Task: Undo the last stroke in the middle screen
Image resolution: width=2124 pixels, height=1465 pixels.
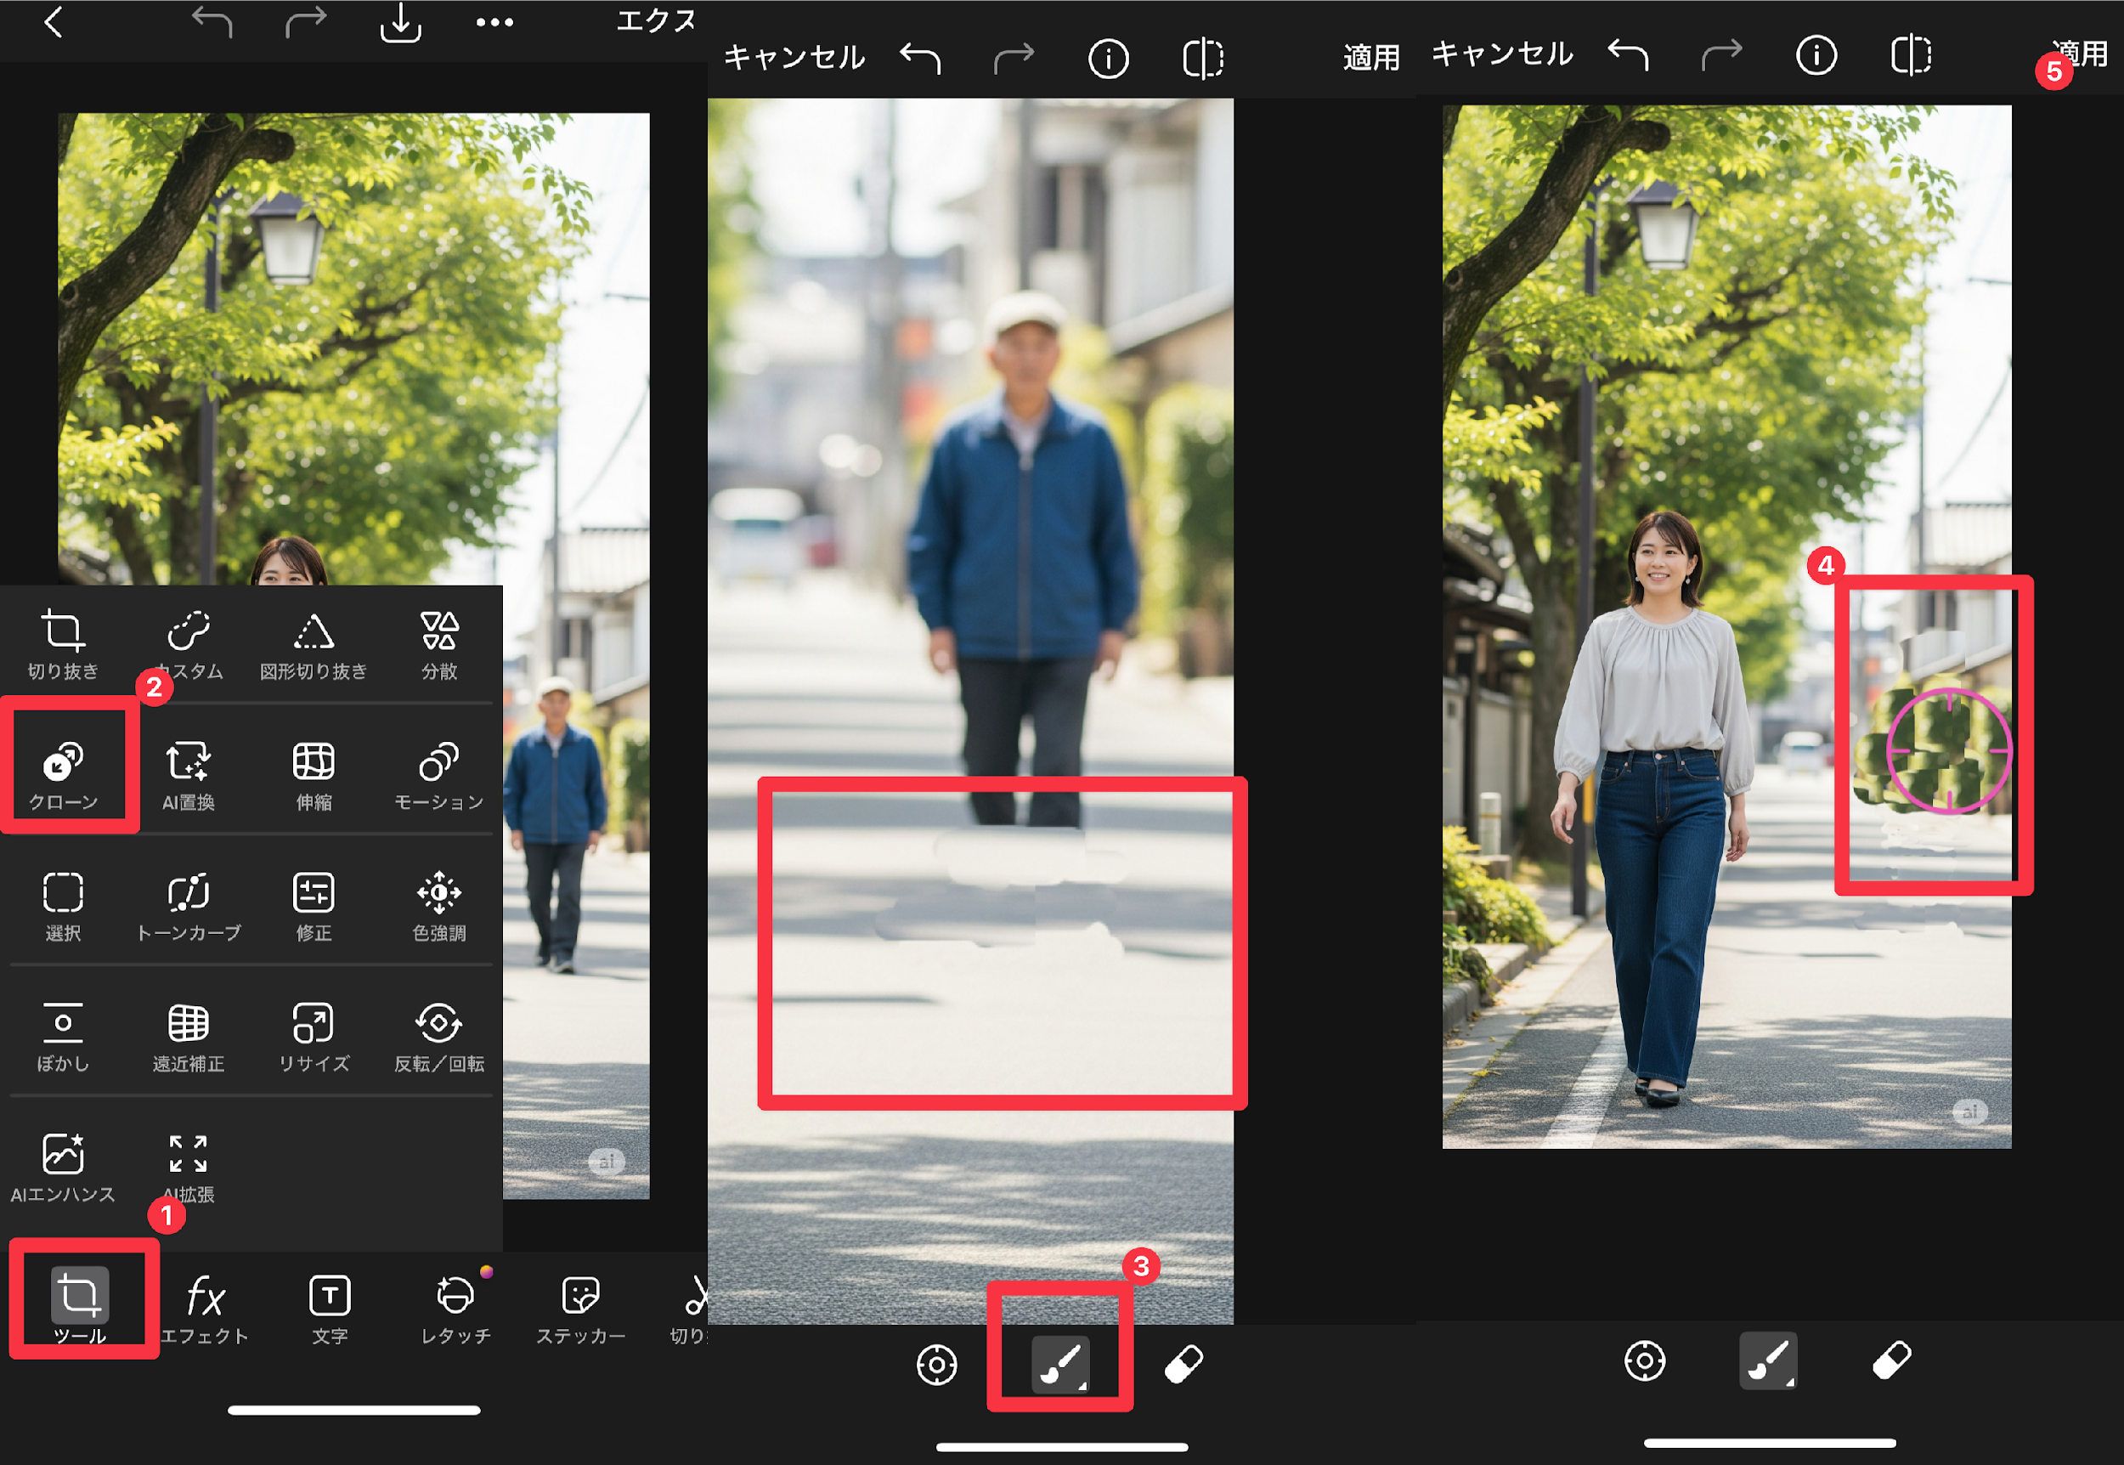Action: click(x=920, y=59)
